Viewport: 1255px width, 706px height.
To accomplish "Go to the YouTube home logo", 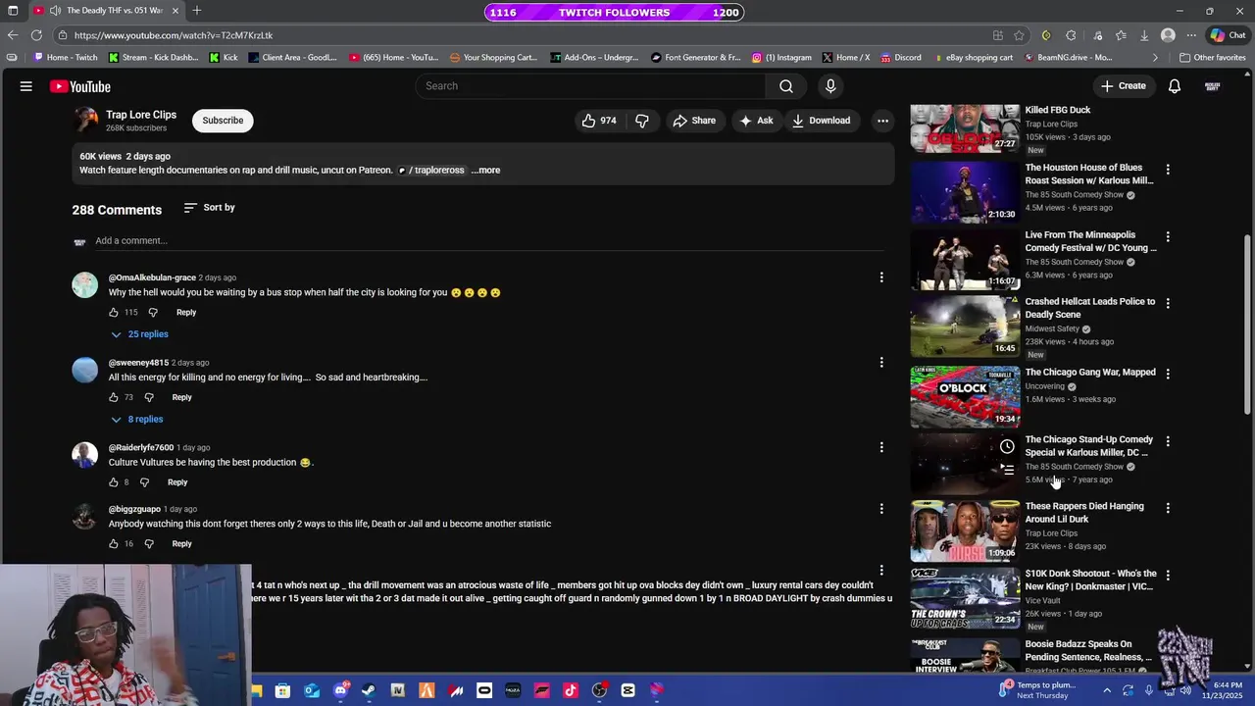I will tap(80, 86).
